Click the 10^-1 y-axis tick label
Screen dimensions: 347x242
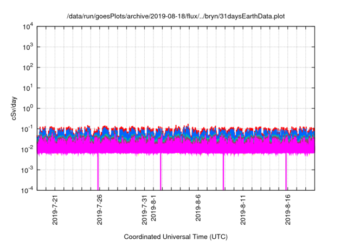pyautogui.click(x=27, y=129)
